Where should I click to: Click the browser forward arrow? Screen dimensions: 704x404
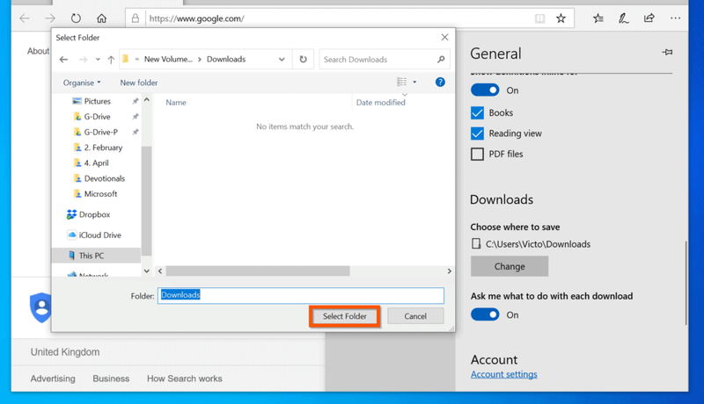tap(50, 18)
